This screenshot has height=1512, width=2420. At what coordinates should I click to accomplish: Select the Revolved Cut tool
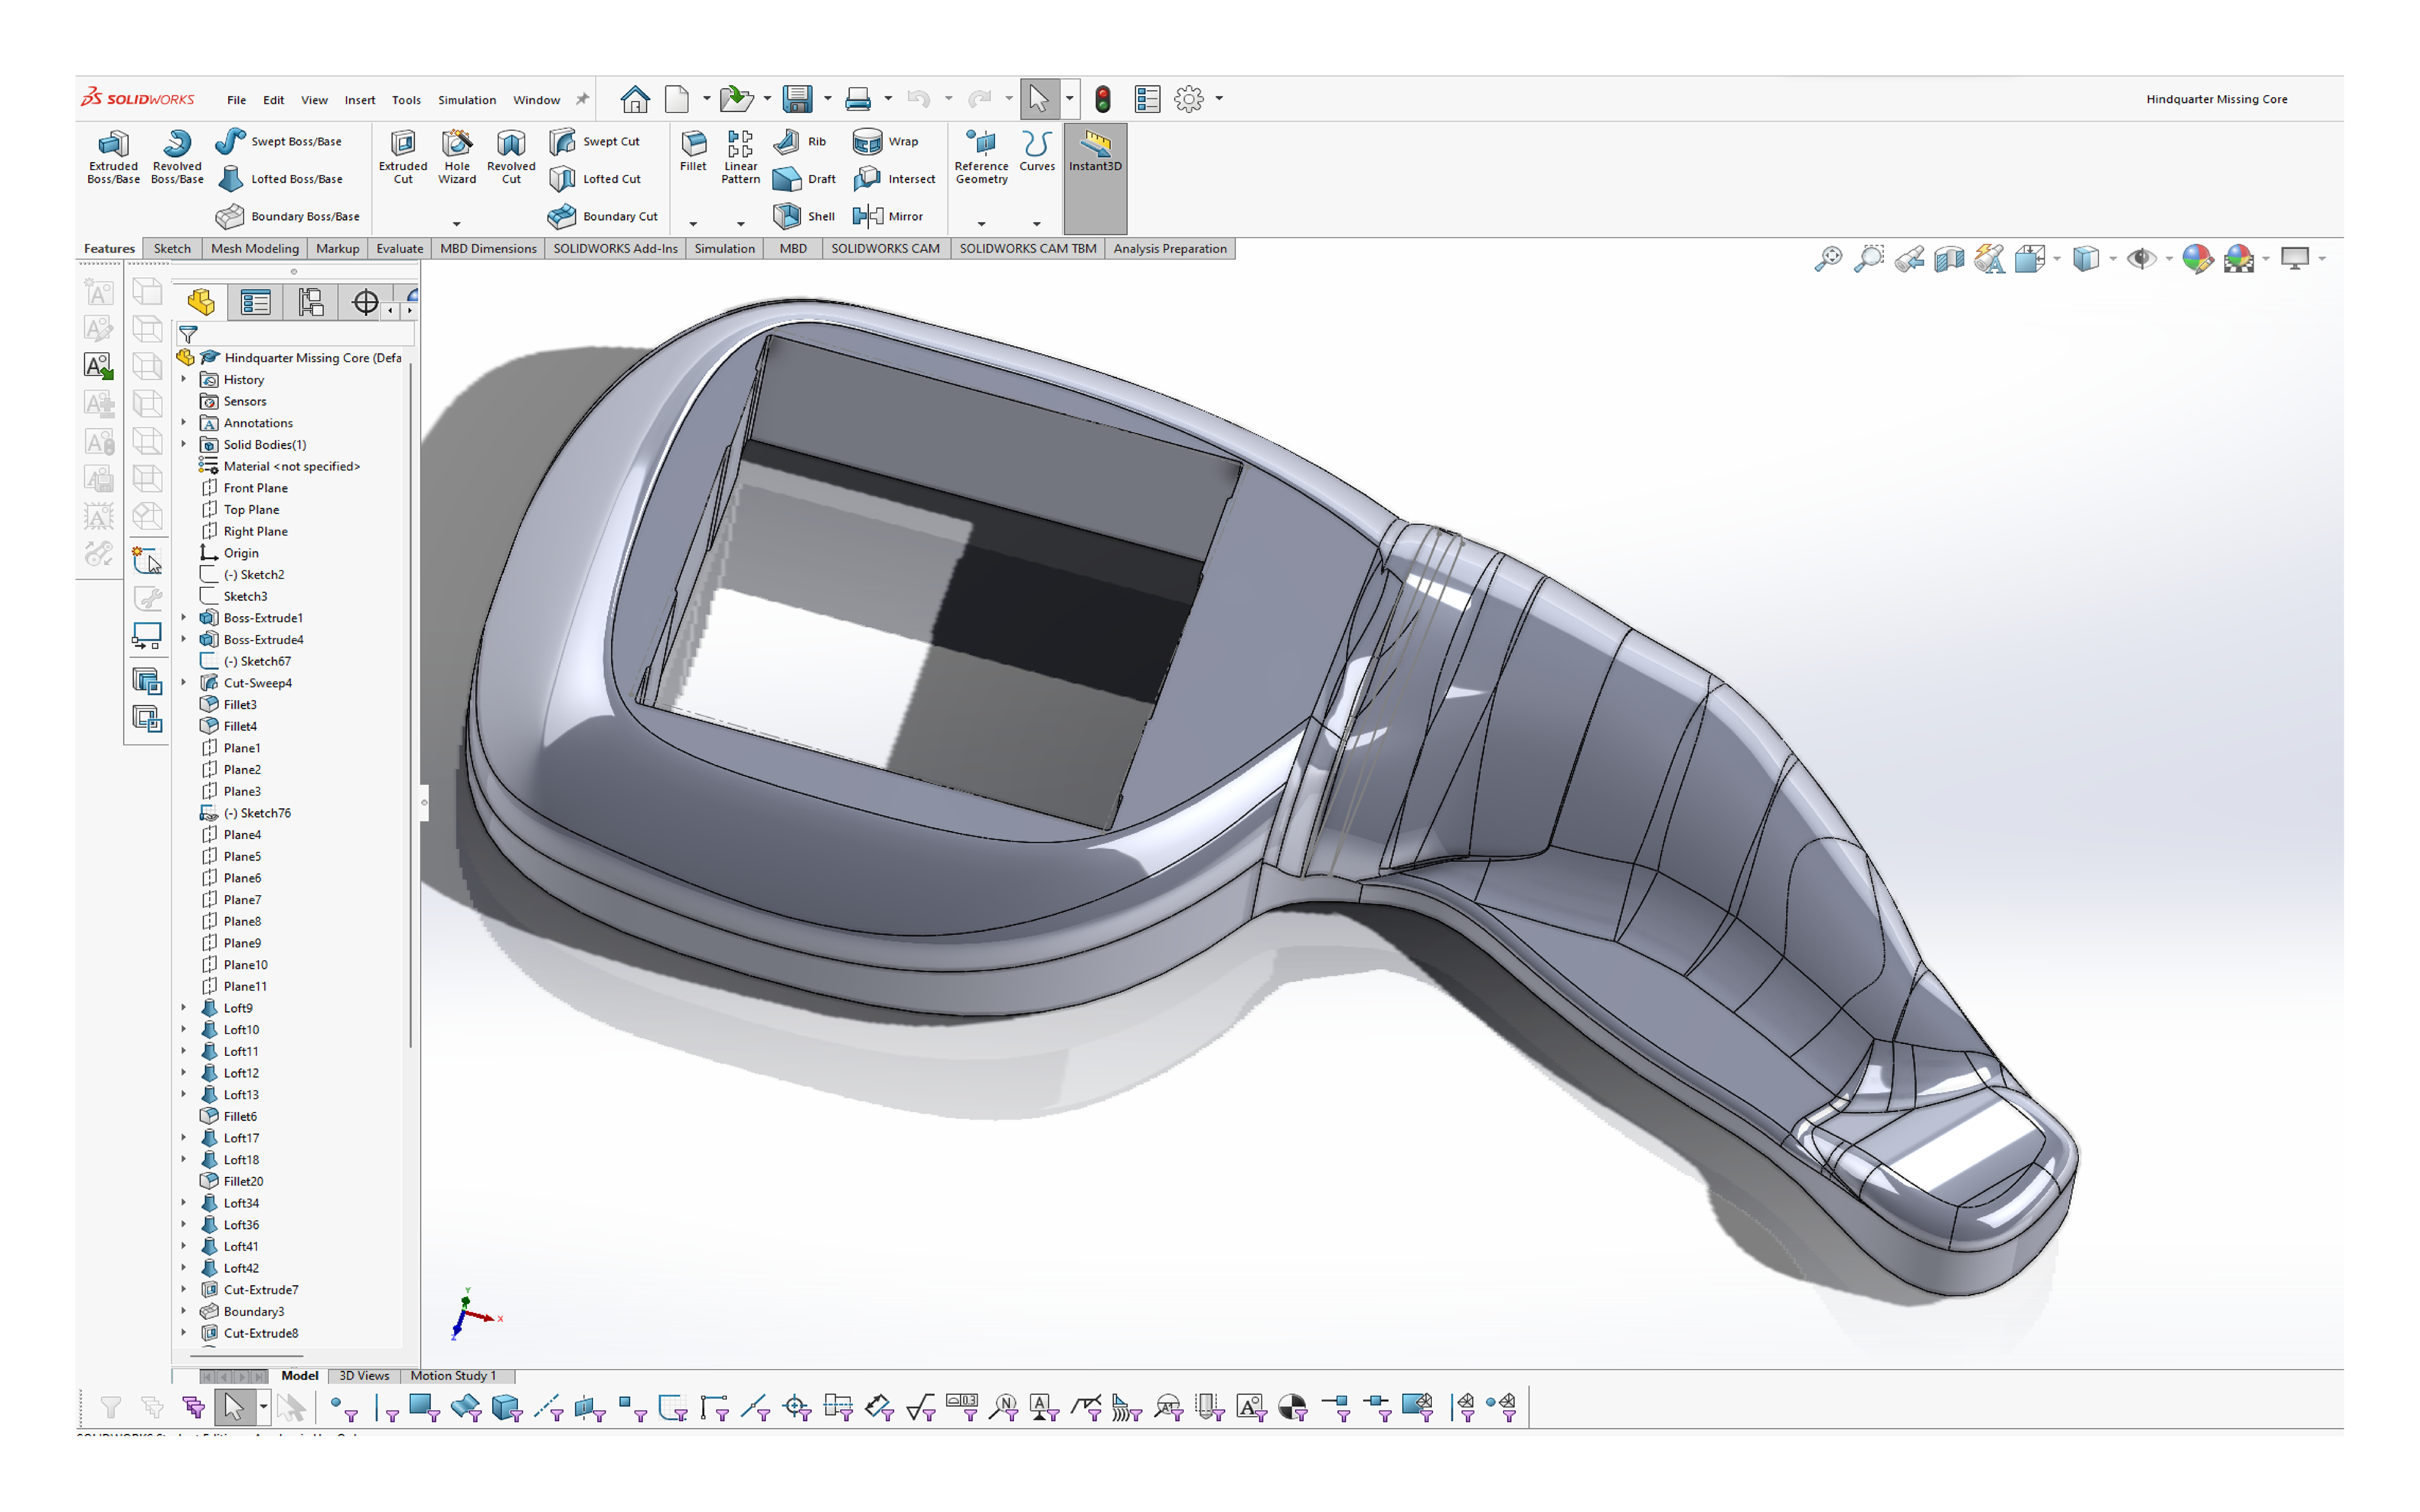[x=511, y=156]
